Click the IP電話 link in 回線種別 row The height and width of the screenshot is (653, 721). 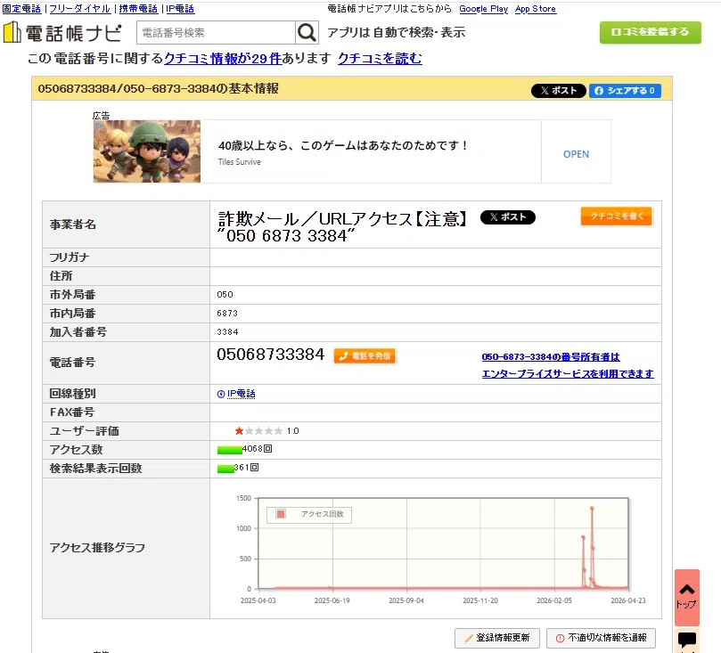click(x=241, y=394)
